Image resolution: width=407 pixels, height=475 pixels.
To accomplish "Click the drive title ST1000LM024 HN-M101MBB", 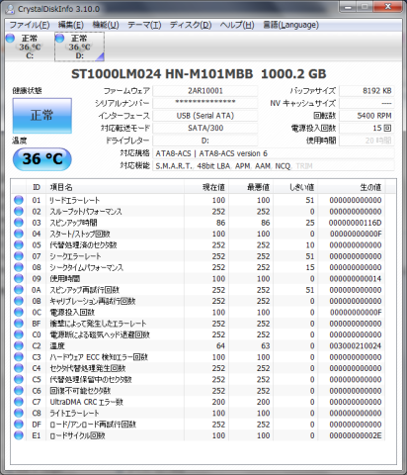I will pos(162,74).
